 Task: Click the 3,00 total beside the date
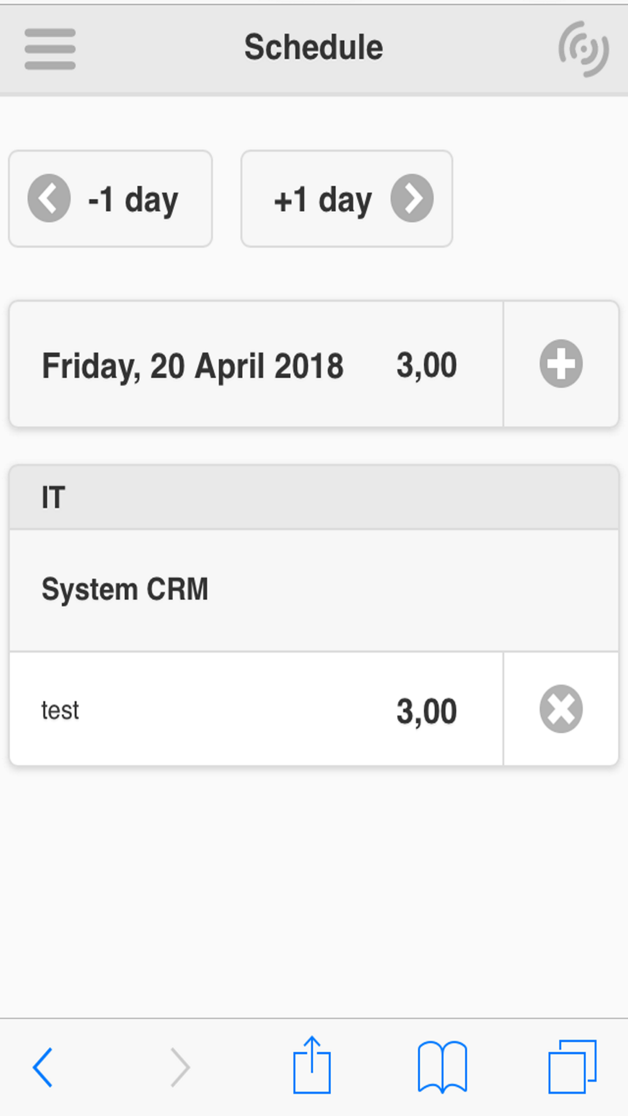point(426,365)
